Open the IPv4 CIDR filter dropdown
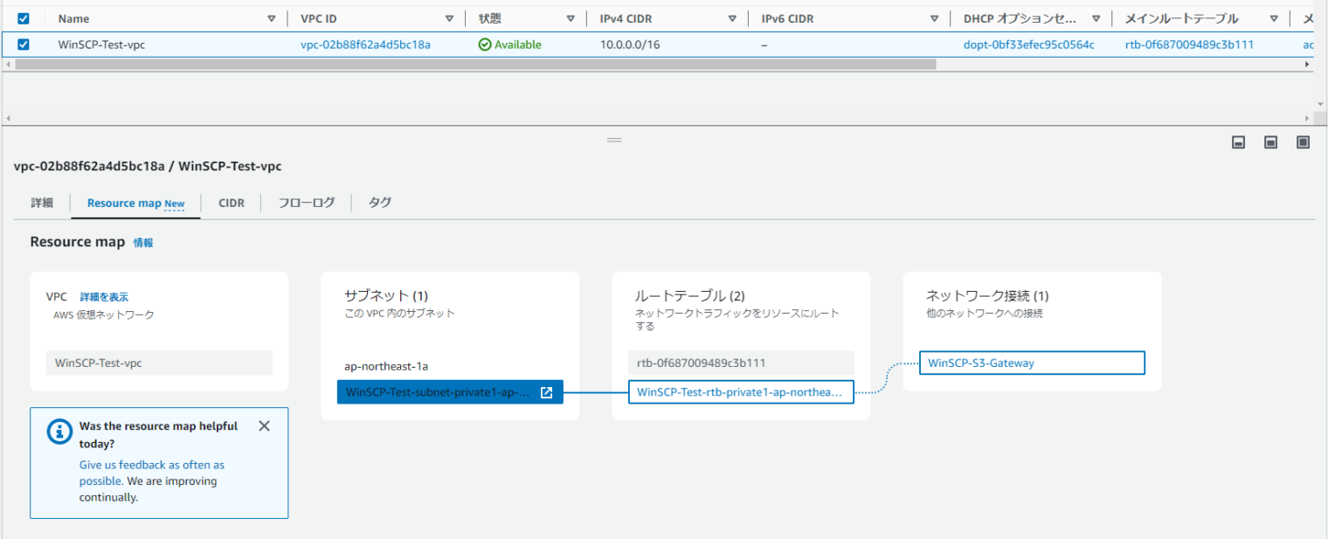The image size is (1342, 539). [731, 17]
